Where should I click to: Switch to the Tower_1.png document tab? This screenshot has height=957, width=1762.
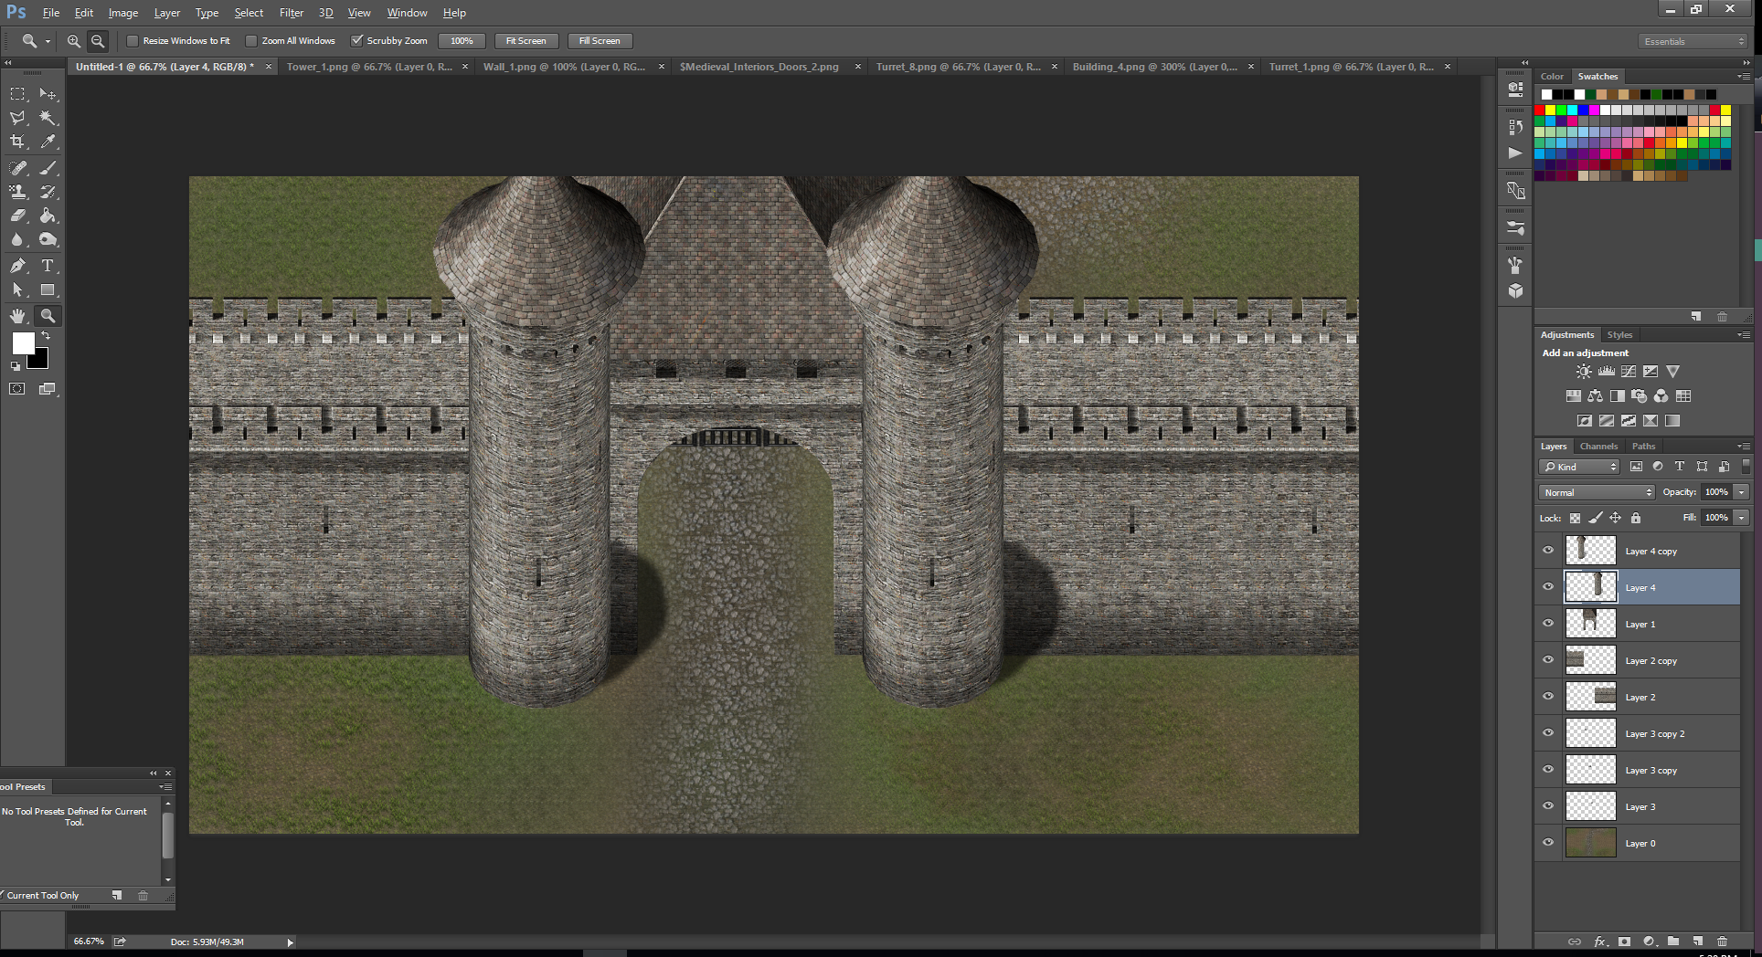coord(369,67)
